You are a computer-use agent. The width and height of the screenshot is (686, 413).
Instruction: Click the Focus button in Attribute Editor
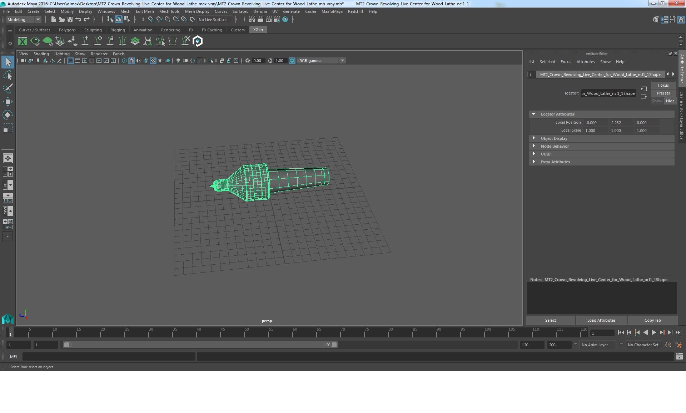663,85
